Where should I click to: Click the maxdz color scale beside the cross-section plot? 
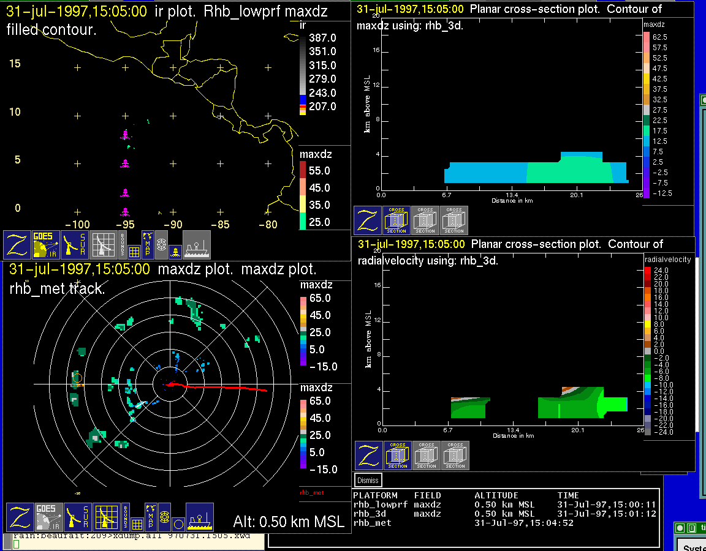[647, 115]
